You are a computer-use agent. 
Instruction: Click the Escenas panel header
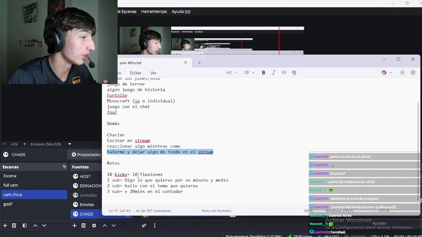(34, 167)
